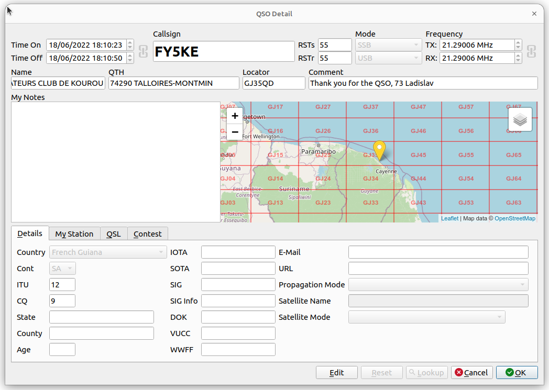
Task: Switch to the My Station tab
Action: tap(74, 234)
